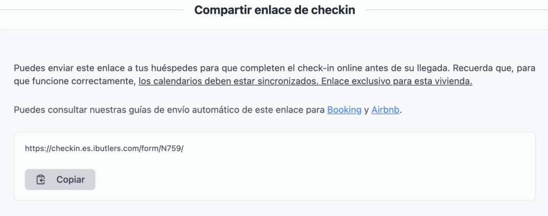Open the Airbnb guide link
The width and height of the screenshot is (548, 216).
point(385,110)
